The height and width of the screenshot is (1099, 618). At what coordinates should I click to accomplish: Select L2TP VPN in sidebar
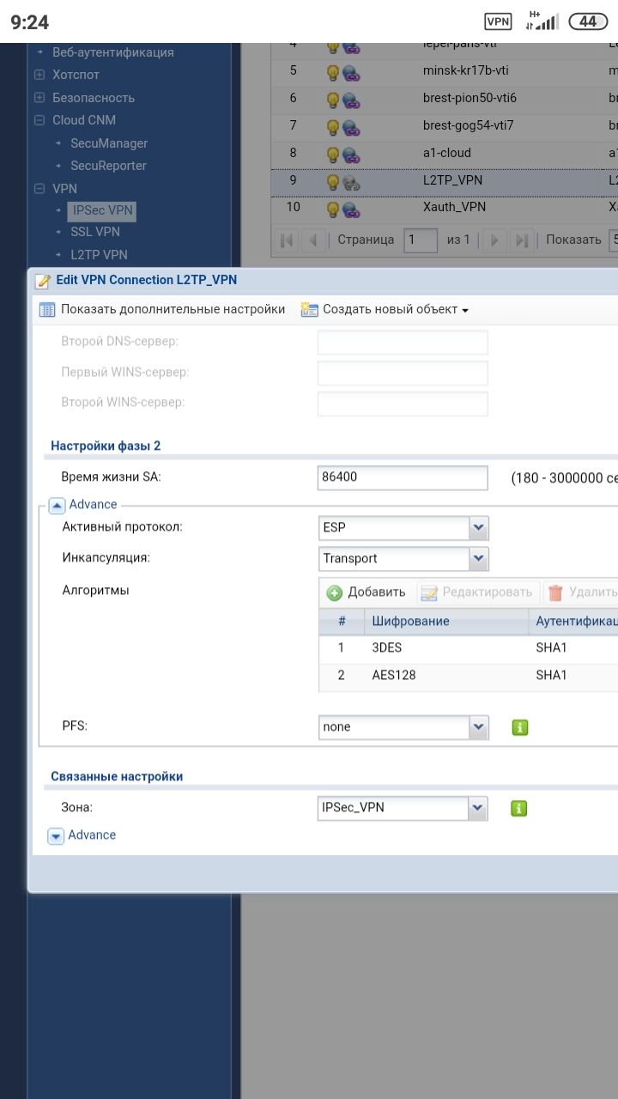click(99, 255)
